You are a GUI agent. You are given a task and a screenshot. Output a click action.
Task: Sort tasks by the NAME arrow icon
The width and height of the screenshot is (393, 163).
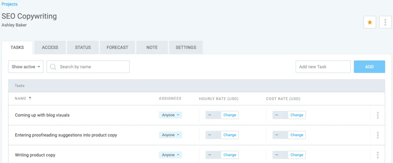30,98
